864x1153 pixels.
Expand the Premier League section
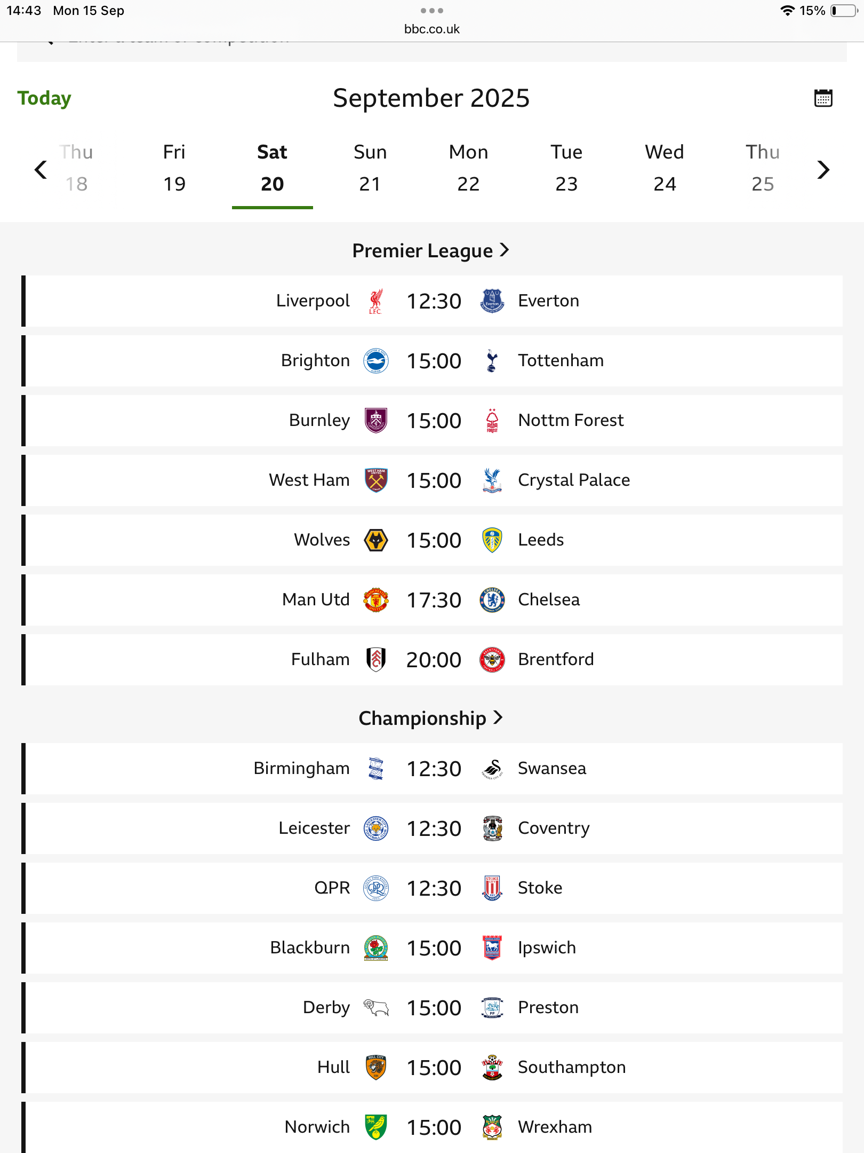coord(431,250)
